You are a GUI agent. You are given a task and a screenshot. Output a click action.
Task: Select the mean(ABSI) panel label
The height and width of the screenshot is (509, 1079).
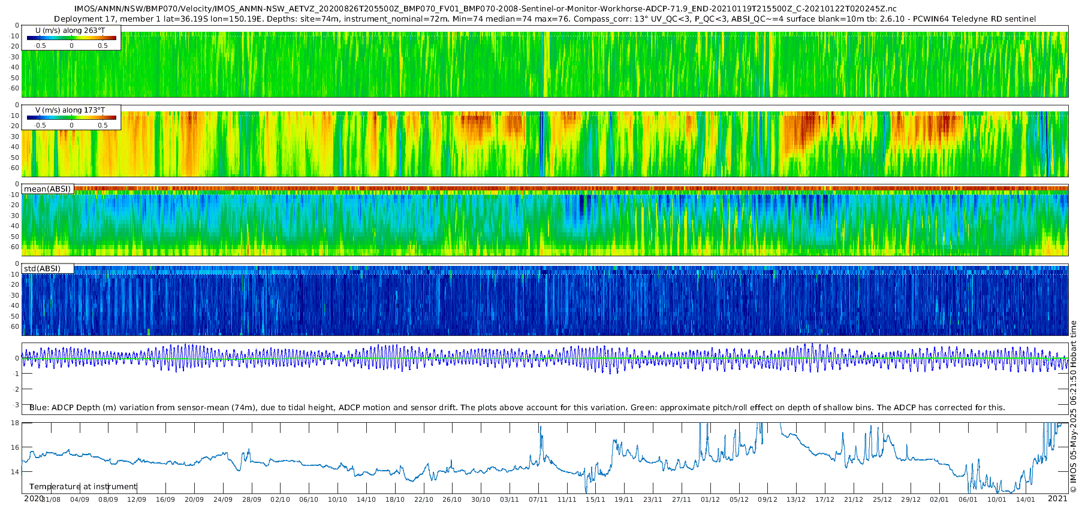pyautogui.click(x=47, y=189)
